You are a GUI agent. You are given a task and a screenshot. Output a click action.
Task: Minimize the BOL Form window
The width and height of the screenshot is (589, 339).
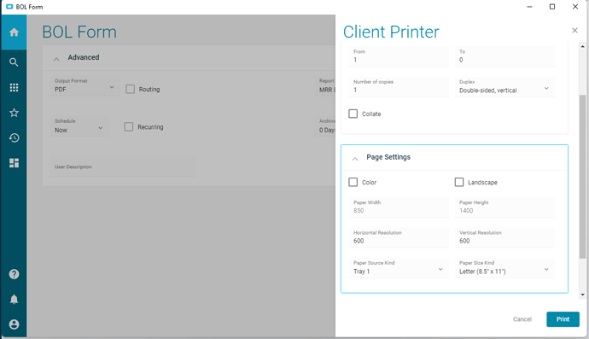[x=529, y=7]
